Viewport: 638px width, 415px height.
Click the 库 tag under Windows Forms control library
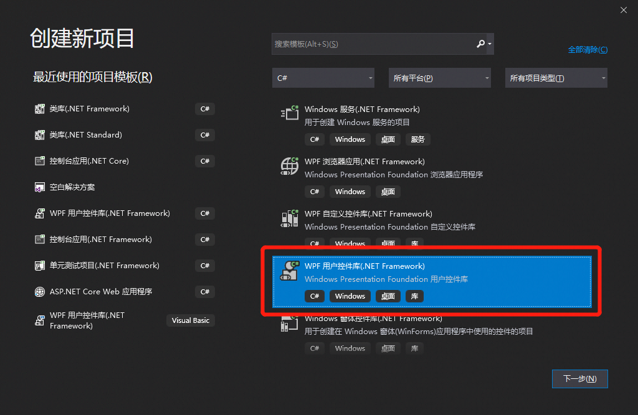(414, 348)
